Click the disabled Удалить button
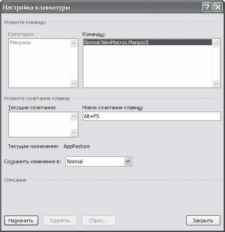Image resolution: width=225 pixels, height=232 pixels. [x=60, y=220]
